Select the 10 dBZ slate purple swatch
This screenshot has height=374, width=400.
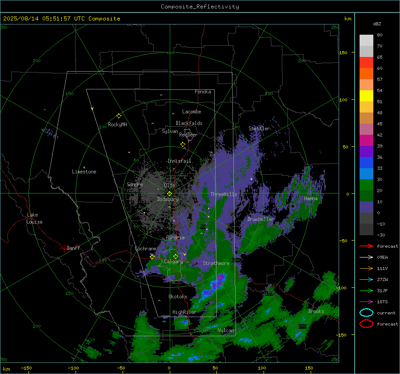coord(366,207)
